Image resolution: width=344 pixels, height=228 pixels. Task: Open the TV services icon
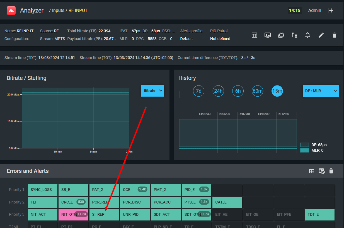281,35
